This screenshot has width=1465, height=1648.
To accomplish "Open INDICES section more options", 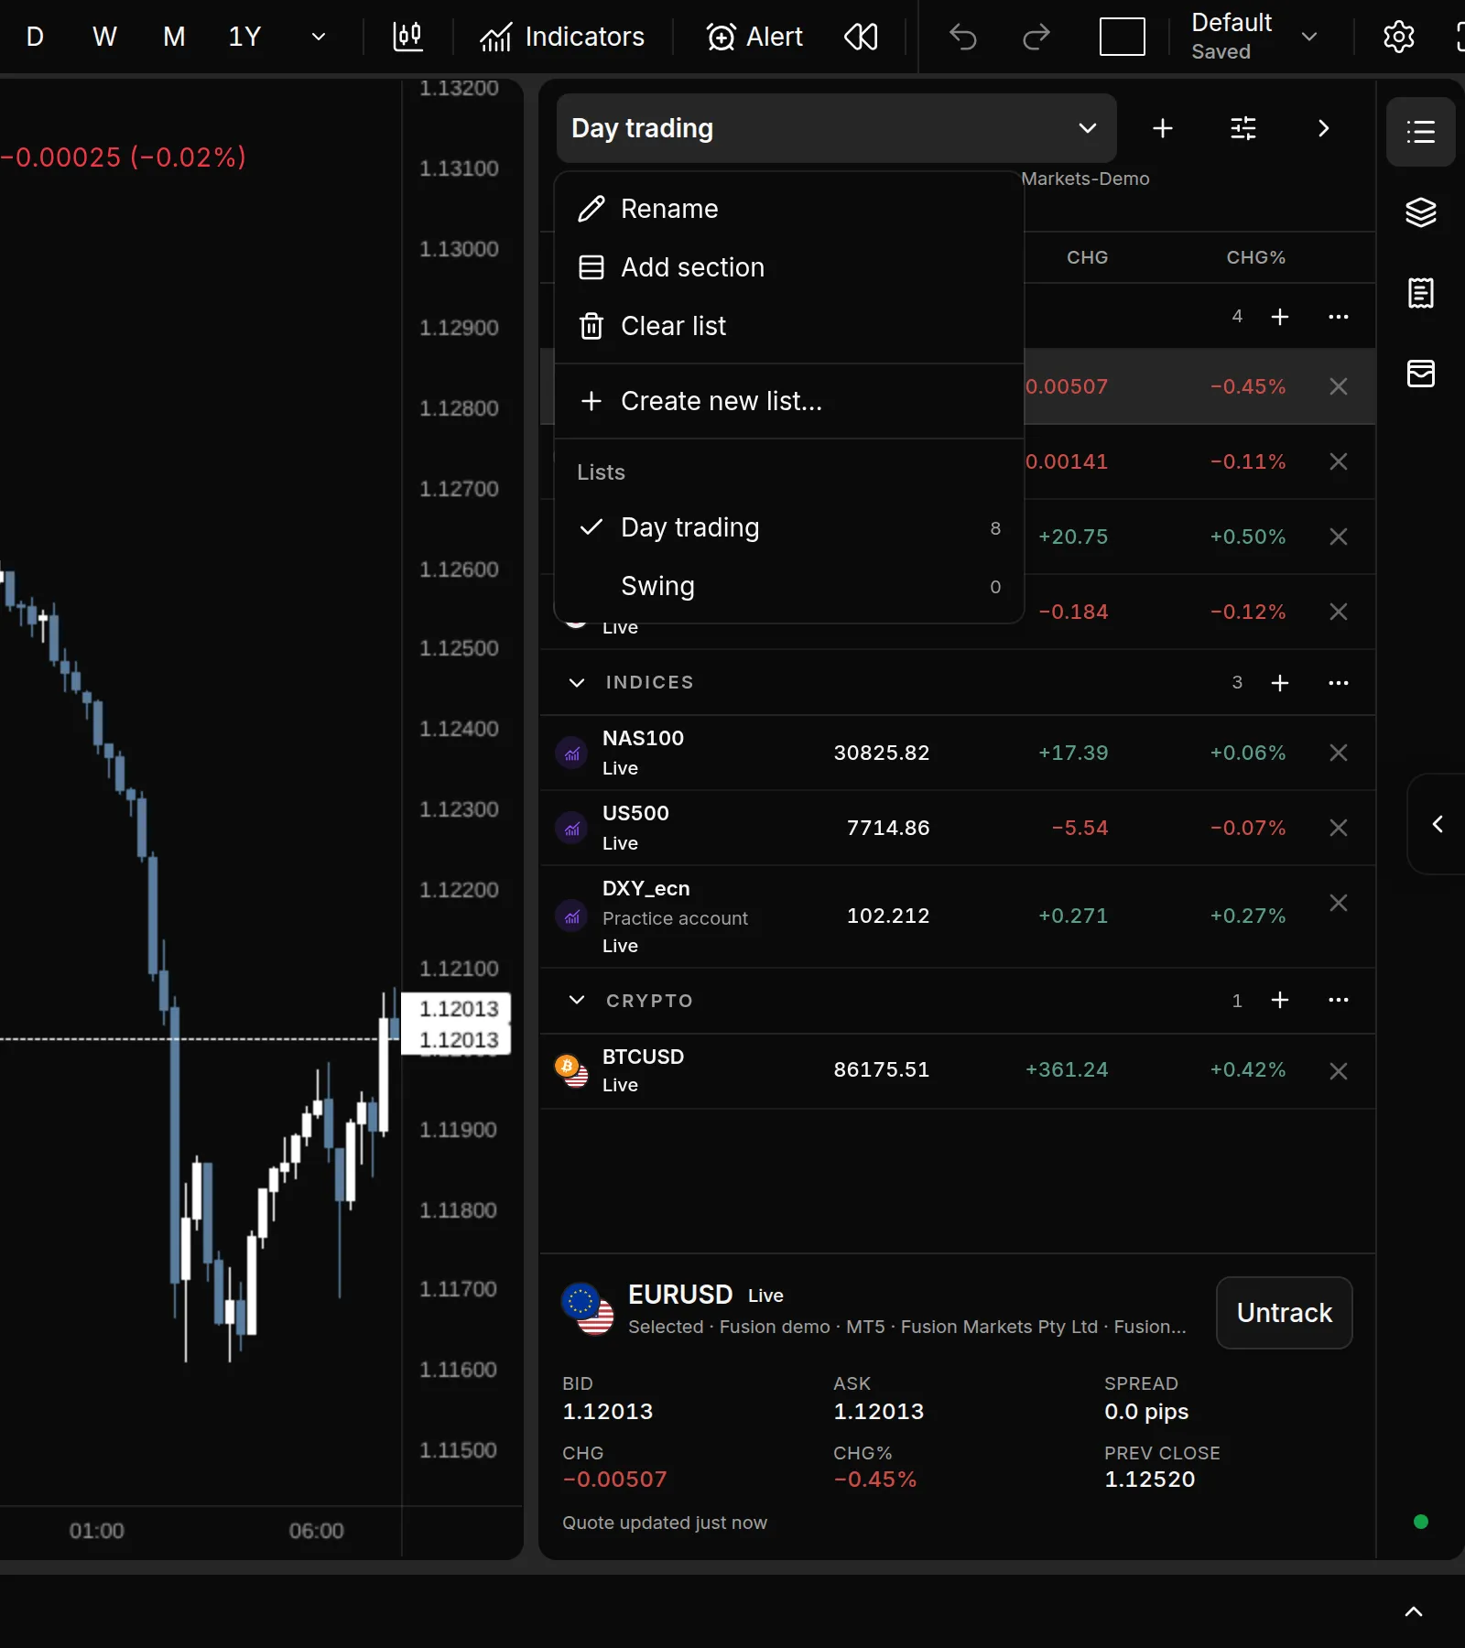I will coord(1338,683).
